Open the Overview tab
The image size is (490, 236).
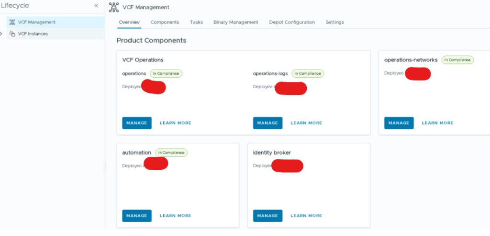pyautogui.click(x=129, y=22)
